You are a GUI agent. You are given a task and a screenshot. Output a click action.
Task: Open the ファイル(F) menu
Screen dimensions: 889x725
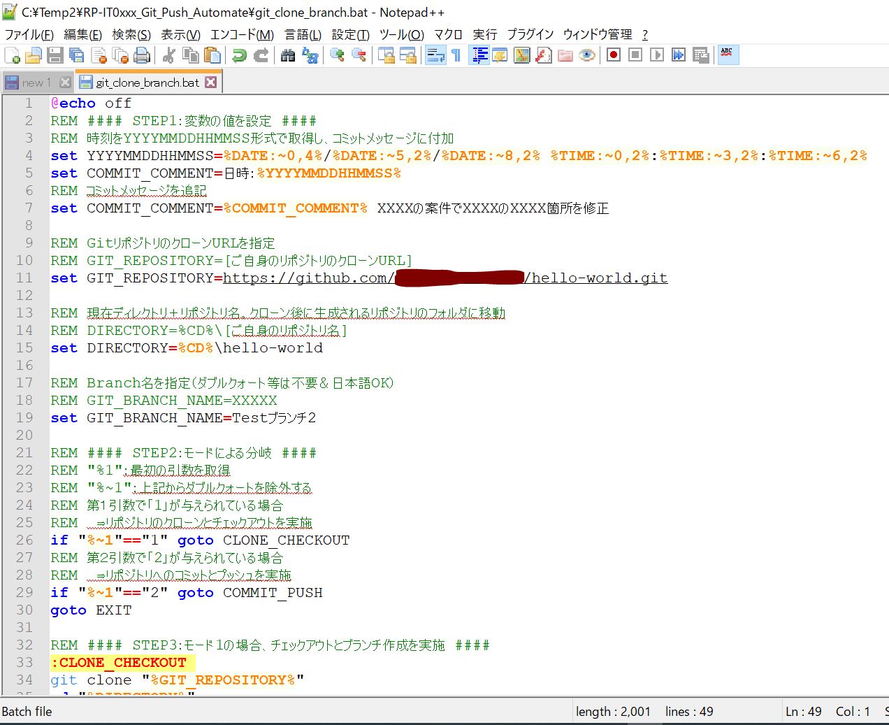tap(29, 34)
